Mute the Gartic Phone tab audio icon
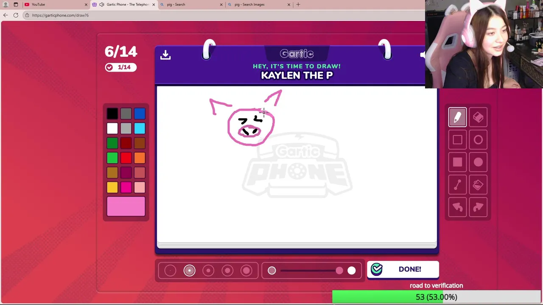 [102, 5]
